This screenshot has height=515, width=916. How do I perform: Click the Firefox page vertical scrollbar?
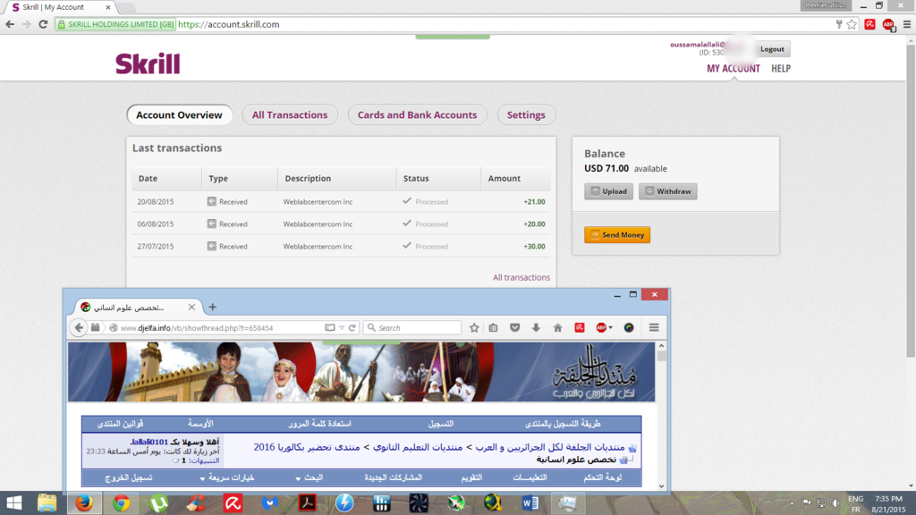pos(661,416)
